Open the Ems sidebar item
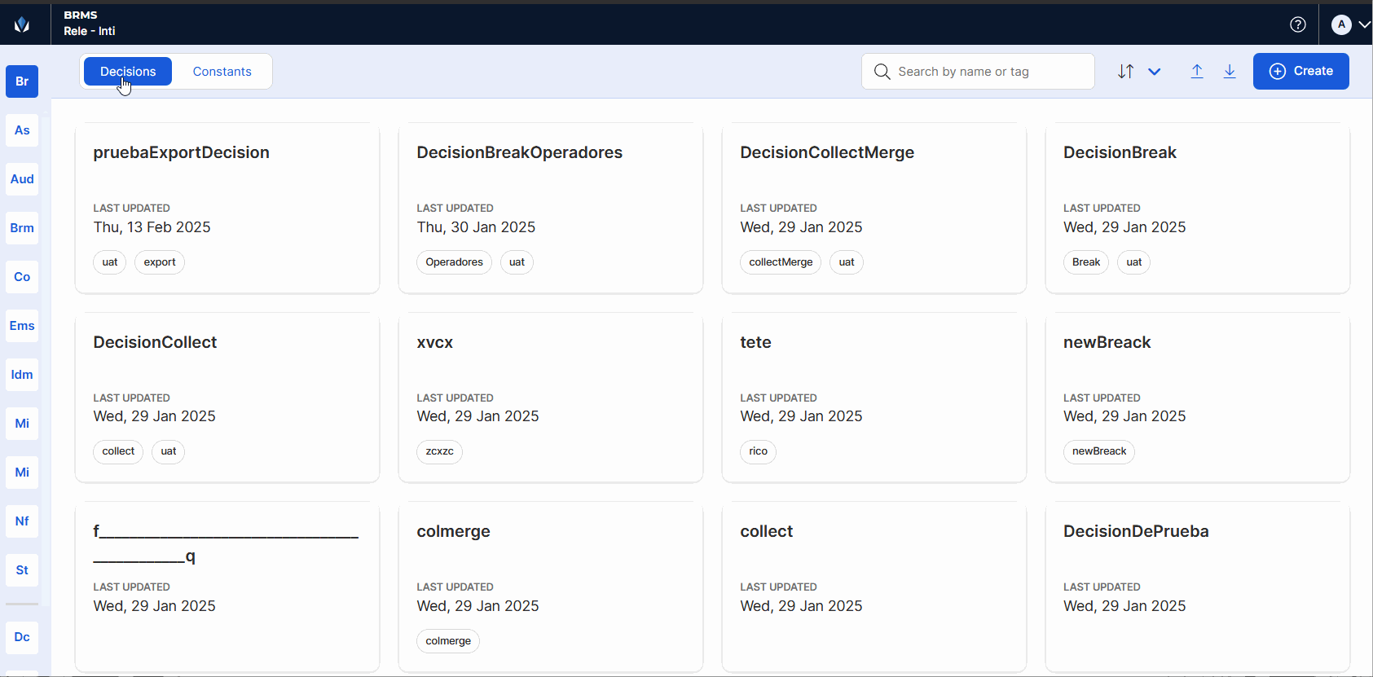 coord(22,326)
